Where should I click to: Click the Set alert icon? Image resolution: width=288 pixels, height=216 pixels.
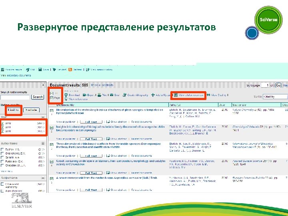click(54, 70)
